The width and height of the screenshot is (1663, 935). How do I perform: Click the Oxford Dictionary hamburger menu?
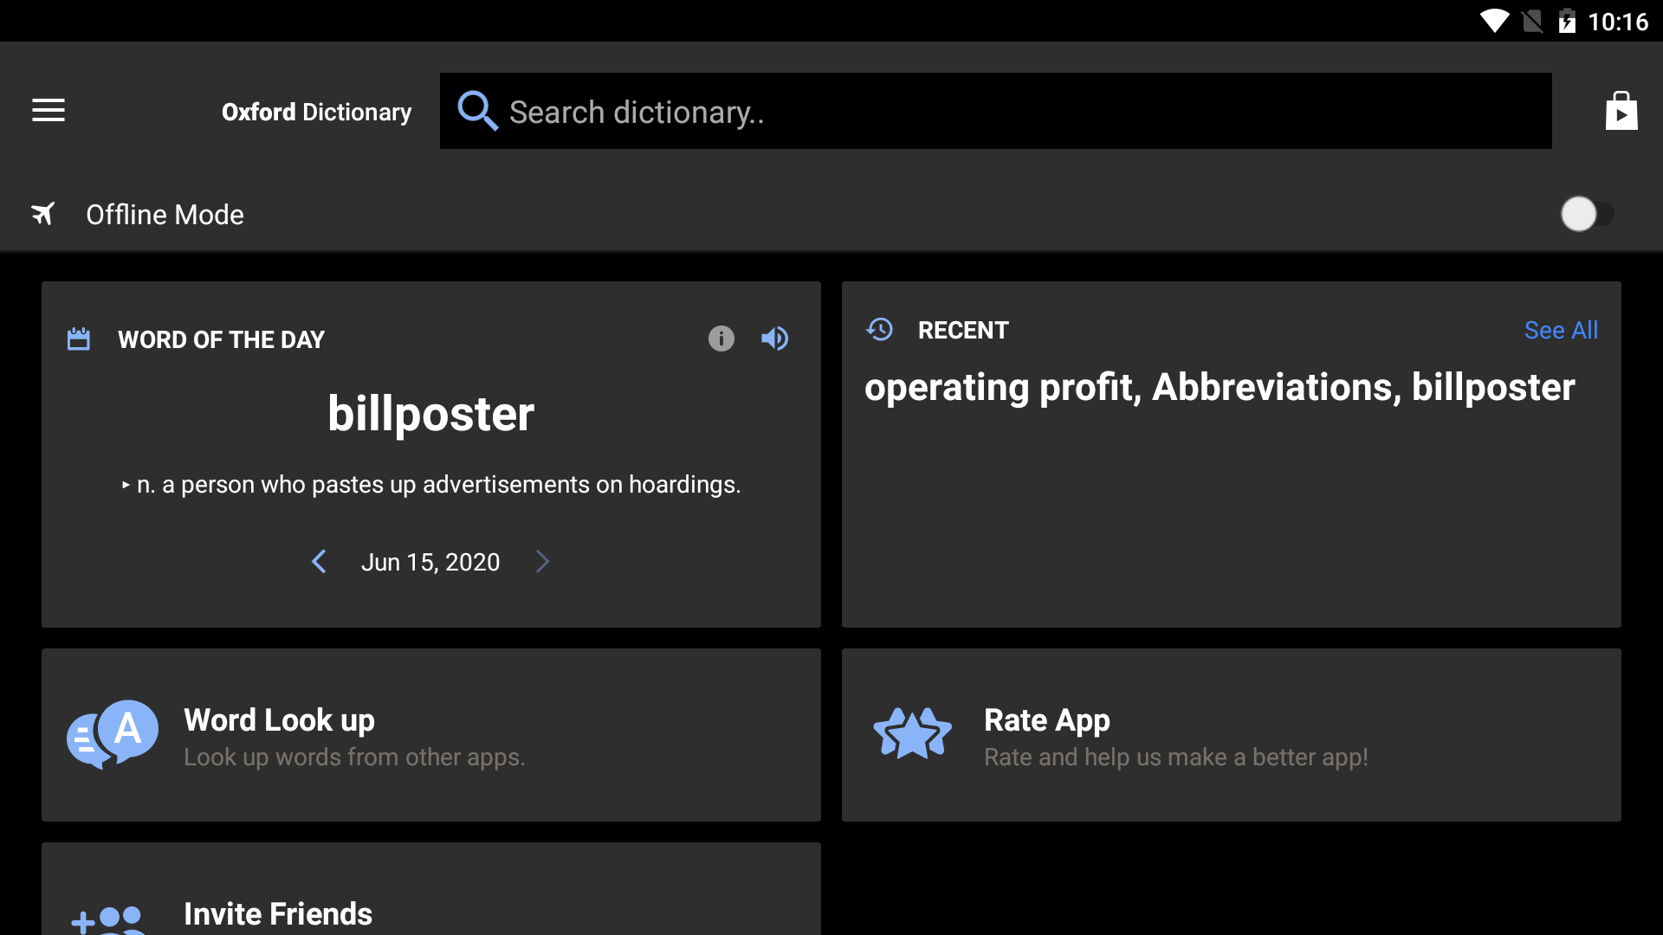[48, 111]
